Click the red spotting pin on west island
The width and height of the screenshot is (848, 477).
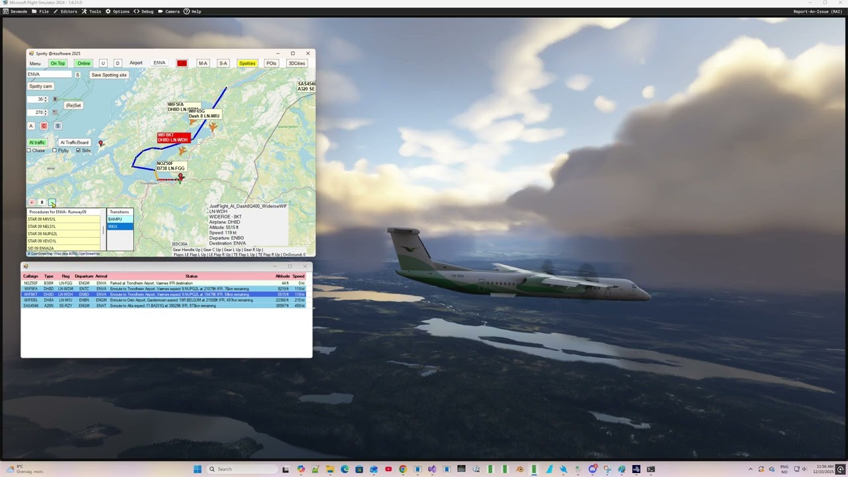pyautogui.click(x=101, y=142)
